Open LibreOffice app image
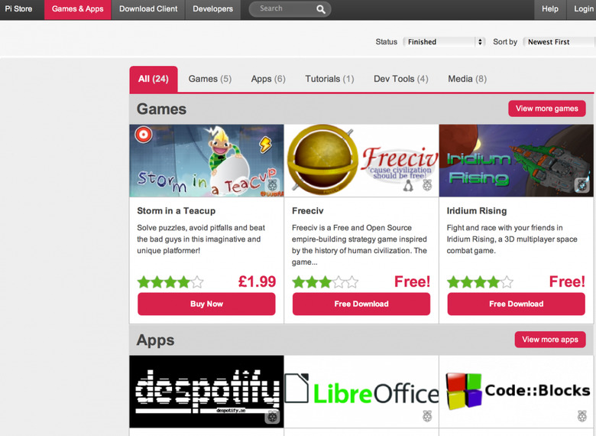The image size is (596, 436). coord(361,392)
